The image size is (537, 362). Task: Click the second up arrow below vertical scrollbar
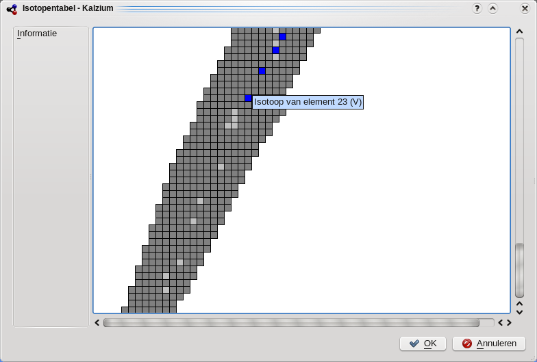[519, 304]
